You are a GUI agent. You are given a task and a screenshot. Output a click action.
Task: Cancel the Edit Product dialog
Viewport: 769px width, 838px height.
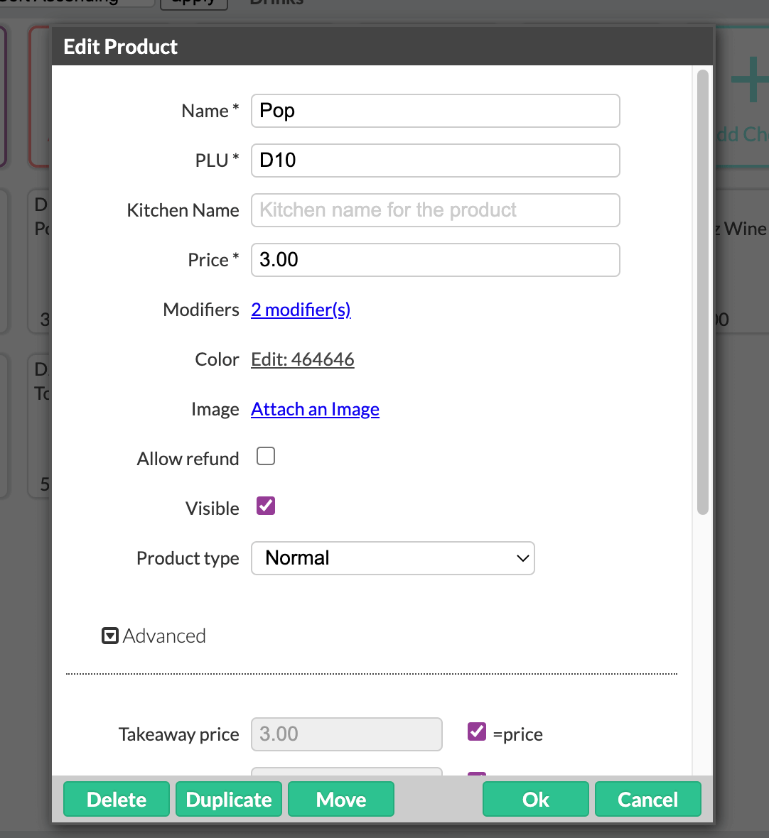coord(648,799)
